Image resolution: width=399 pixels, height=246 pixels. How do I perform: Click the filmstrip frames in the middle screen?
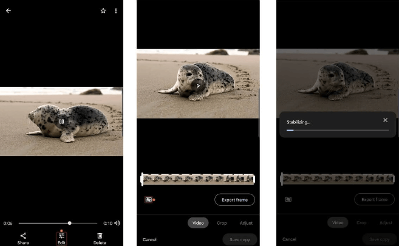[x=198, y=179]
